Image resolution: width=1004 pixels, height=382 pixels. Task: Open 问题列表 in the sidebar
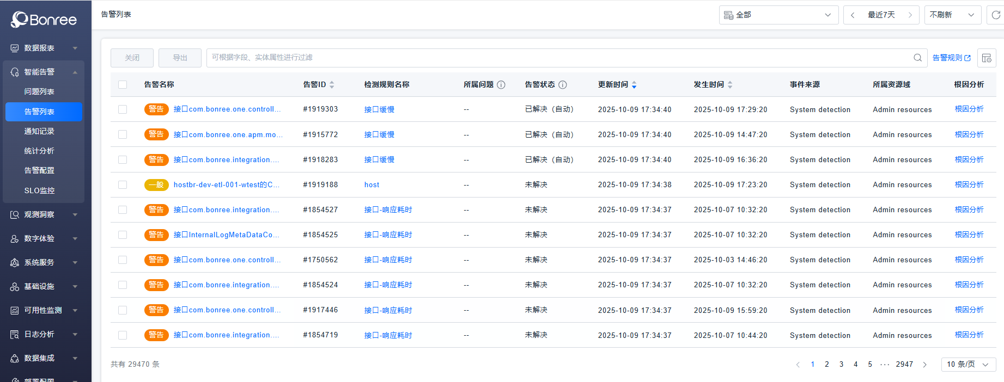[x=39, y=91]
